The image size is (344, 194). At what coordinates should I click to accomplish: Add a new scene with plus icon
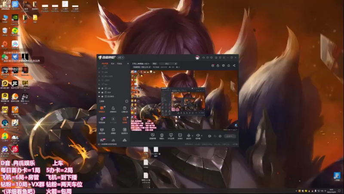[x=128, y=63]
